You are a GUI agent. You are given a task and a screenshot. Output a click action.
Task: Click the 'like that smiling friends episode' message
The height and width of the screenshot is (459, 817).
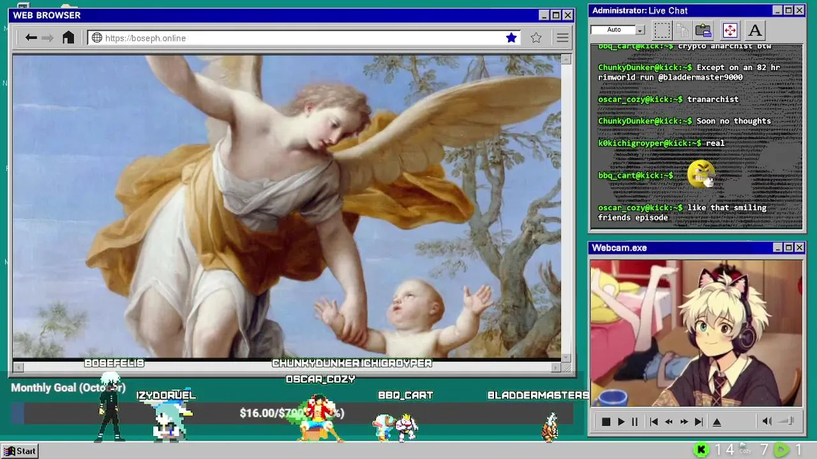pos(682,212)
